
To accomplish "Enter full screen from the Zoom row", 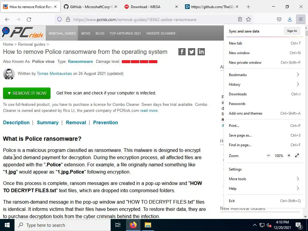I will [x=297, y=156].
